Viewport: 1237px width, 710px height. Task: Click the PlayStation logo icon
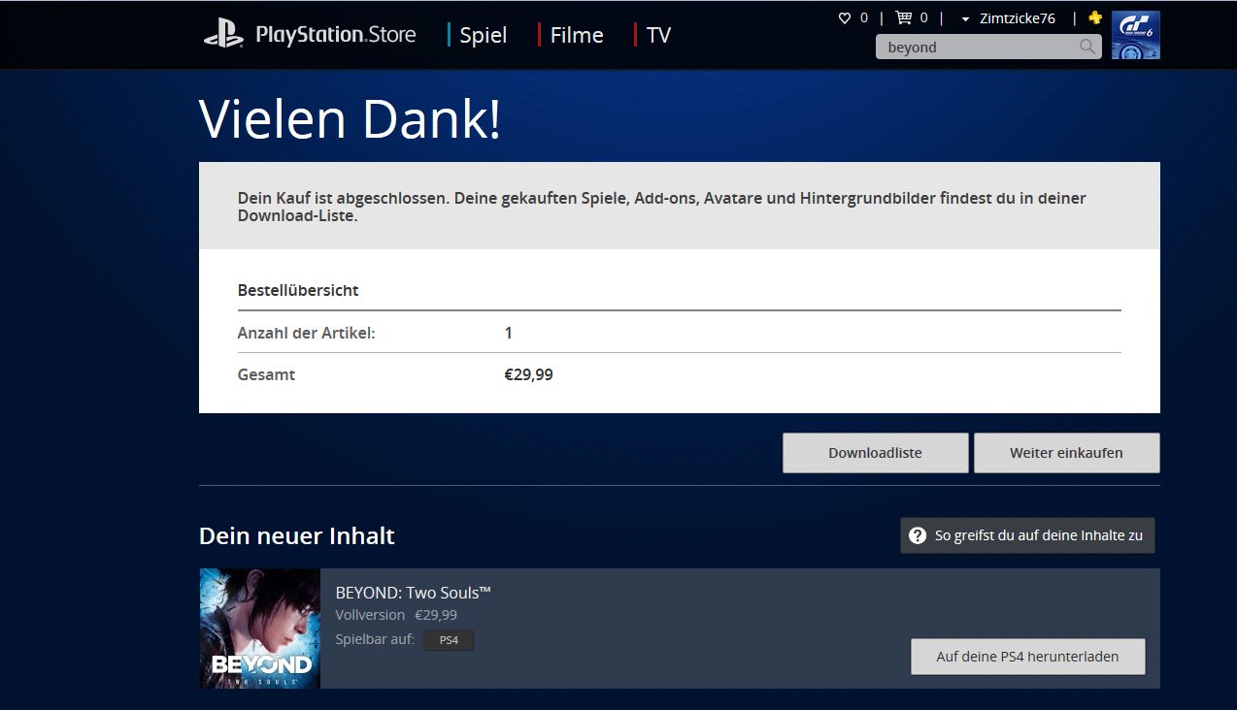(x=223, y=35)
